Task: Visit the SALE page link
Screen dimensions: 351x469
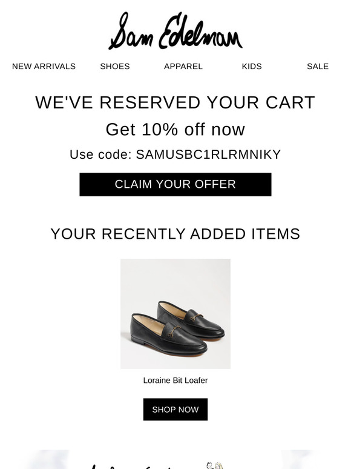Action: 318,67
